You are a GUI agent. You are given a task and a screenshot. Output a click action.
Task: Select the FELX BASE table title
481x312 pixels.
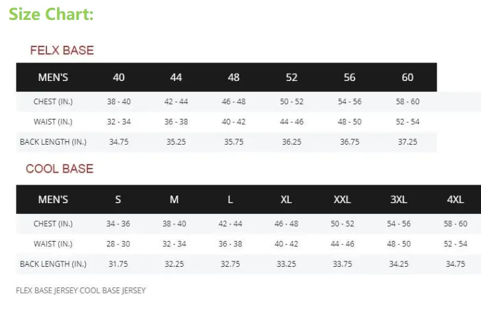coord(62,50)
